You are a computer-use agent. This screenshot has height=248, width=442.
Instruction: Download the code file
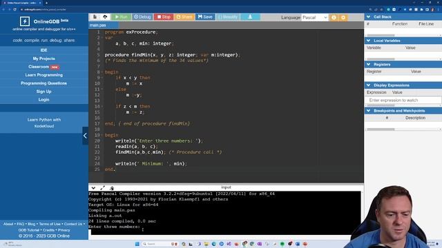pos(250,17)
